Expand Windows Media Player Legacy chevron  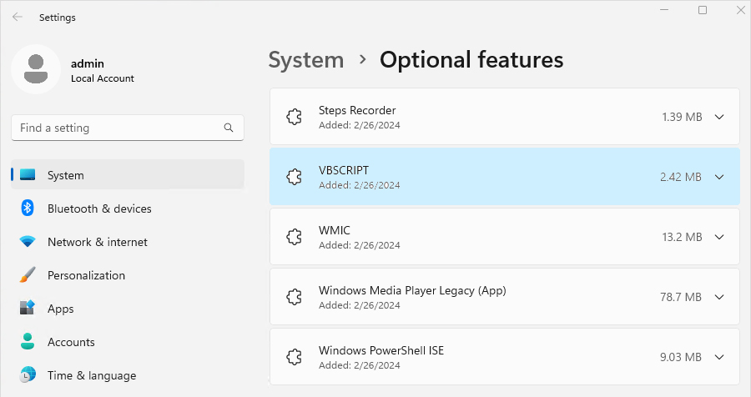coord(719,297)
